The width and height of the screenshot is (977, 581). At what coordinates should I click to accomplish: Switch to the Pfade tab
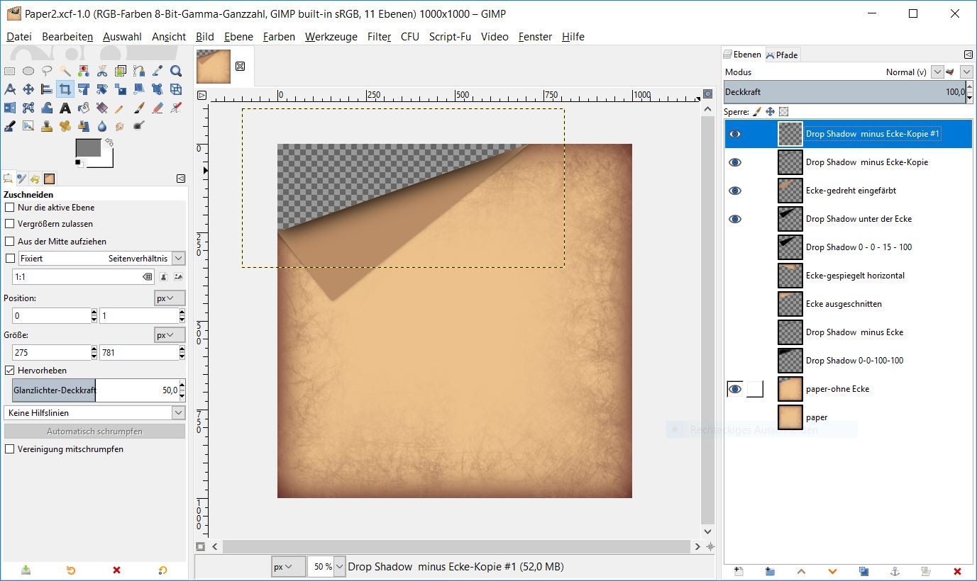[x=782, y=55]
